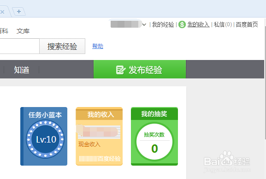266x179 pixels.
Task: Open 我的经验 link in top bar
Action: (163, 24)
